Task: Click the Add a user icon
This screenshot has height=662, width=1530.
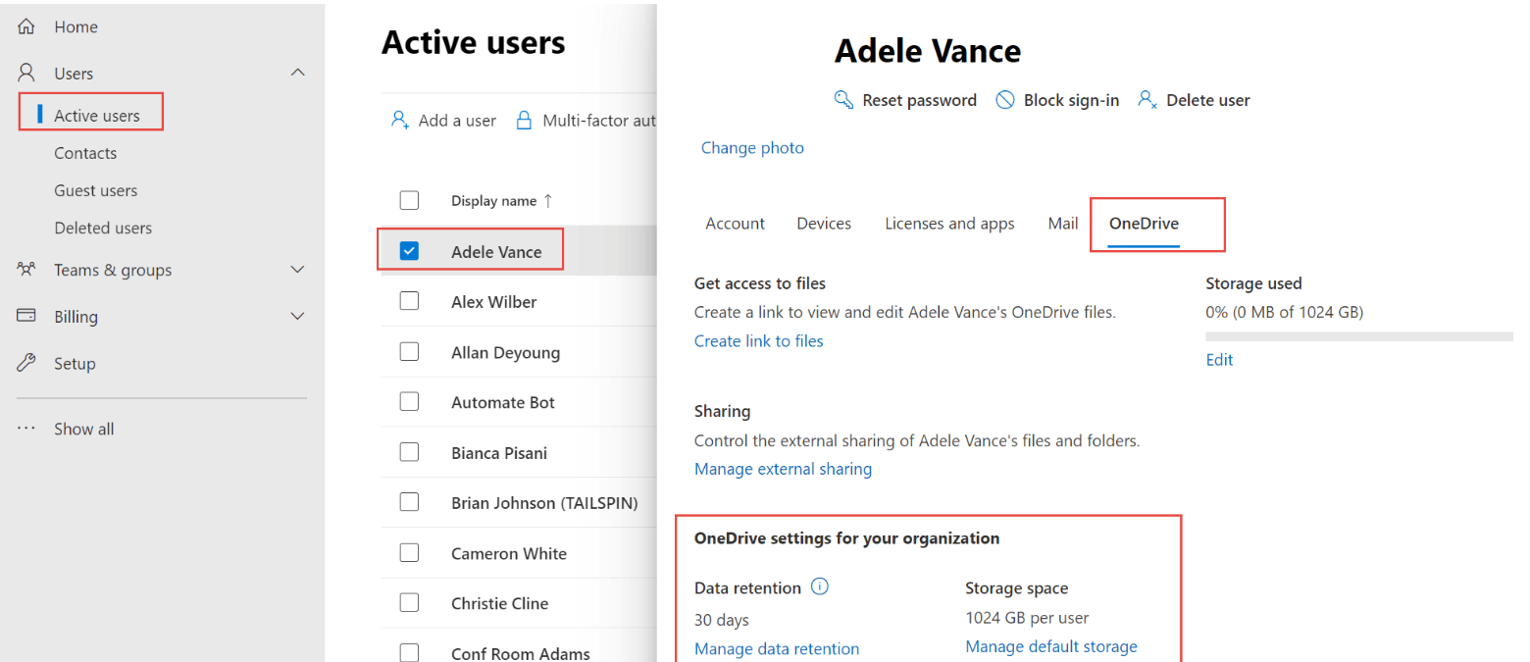Action: tap(399, 120)
